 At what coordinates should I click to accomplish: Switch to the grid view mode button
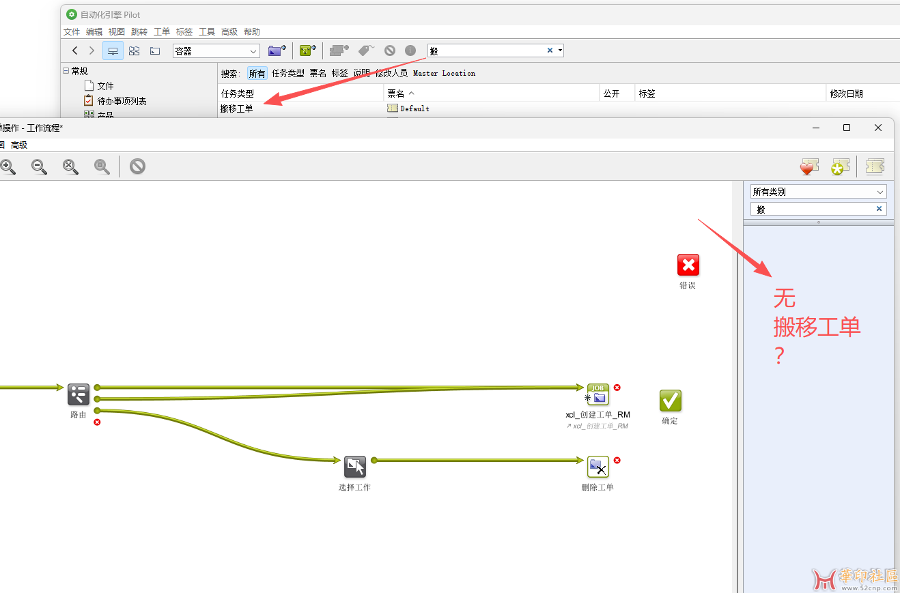(x=134, y=50)
